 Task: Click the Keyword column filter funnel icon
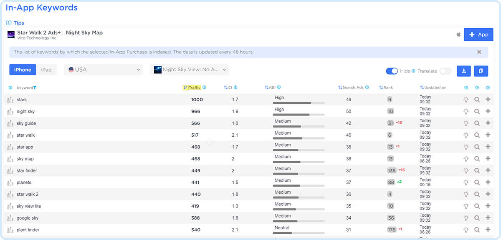pyautogui.click(x=35, y=87)
